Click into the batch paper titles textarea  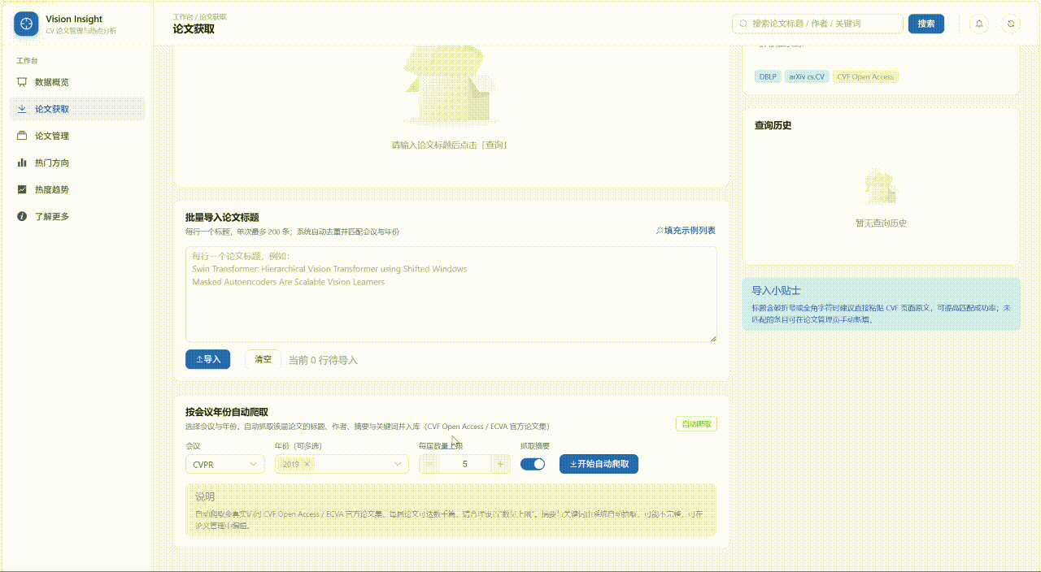[x=451, y=294]
